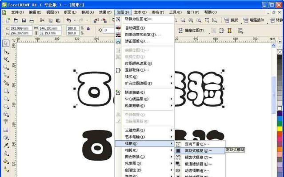The width and height of the screenshot is (284, 177).
Task: Pick the yellow palette swatch
Action: 280,129
